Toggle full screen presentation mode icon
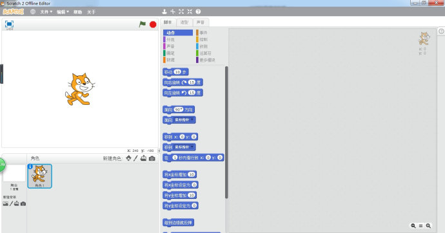The height and width of the screenshot is (233, 445). [10, 24]
